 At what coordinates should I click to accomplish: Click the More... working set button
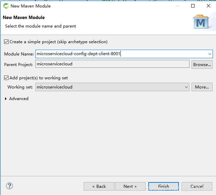pyautogui.click(x=202, y=87)
